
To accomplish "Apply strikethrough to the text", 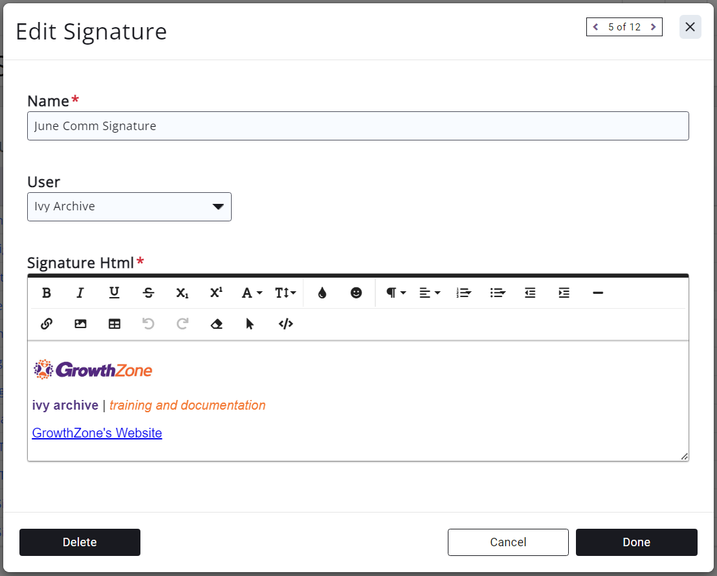I will click(148, 293).
